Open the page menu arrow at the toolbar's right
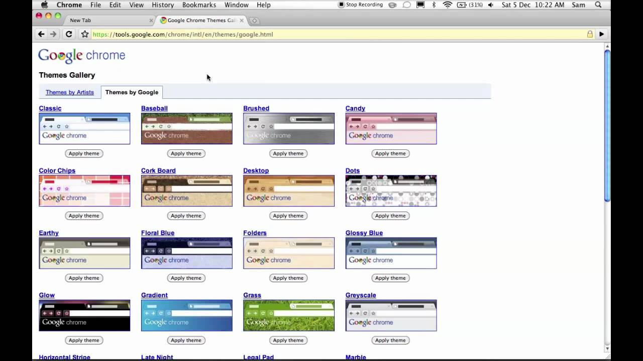643x361 pixels. [x=601, y=34]
